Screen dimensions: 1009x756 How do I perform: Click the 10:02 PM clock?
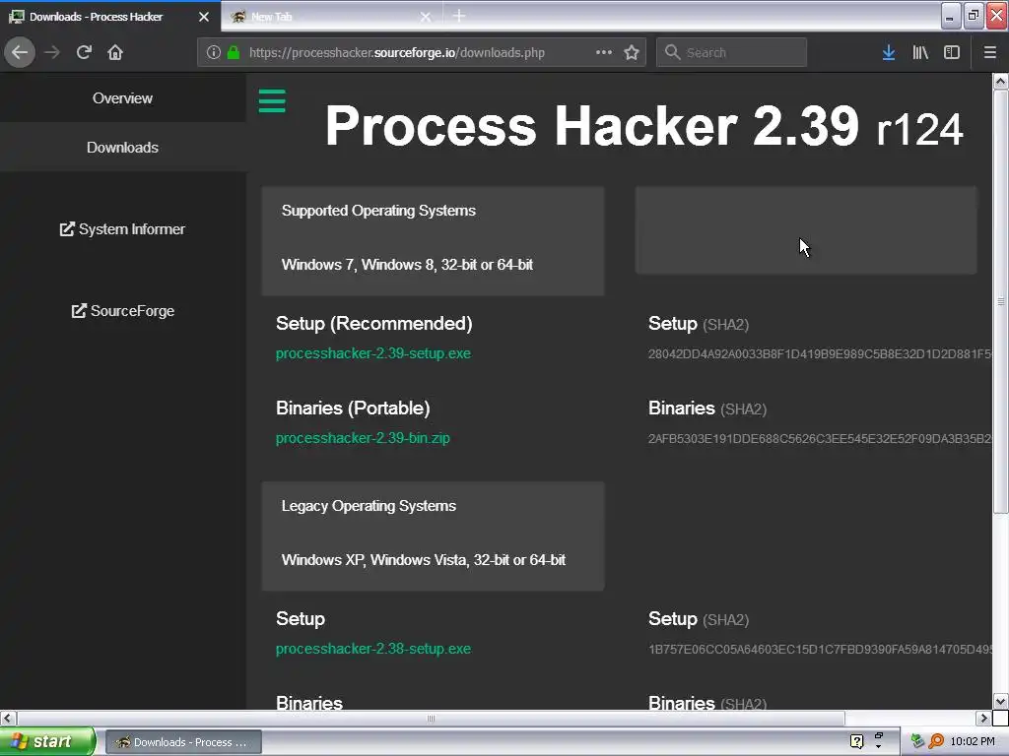click(x=973, y=741)
